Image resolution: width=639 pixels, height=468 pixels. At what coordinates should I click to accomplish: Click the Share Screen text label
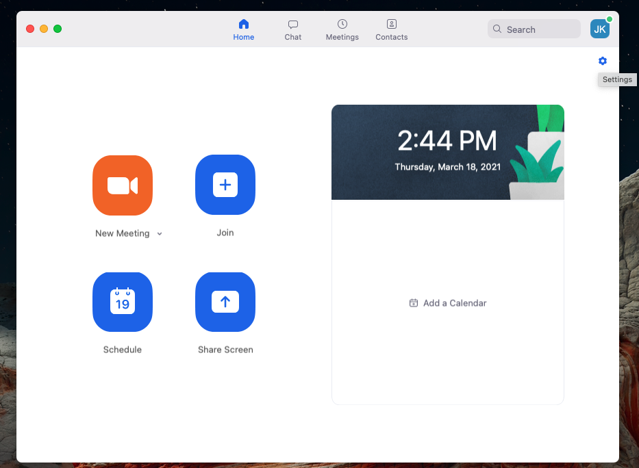coord(225,350)
